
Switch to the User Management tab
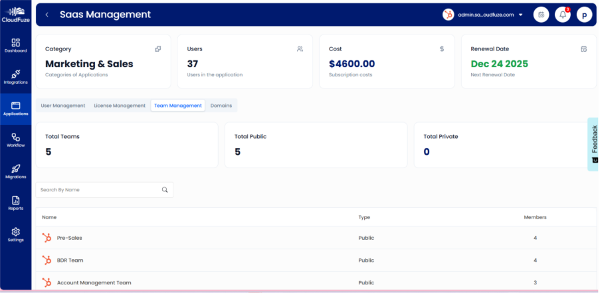coord(62,106)
